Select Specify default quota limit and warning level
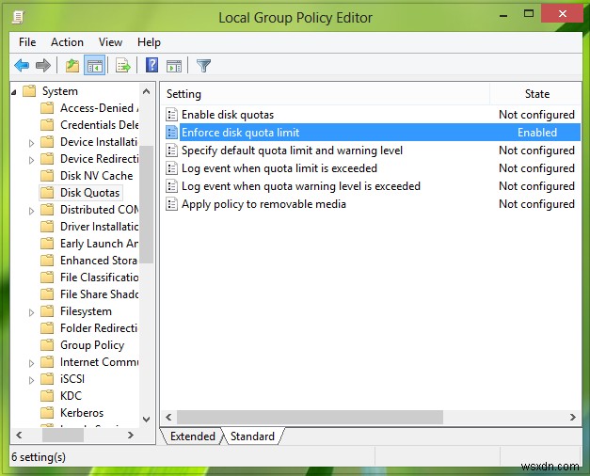 click(x=292, y=151)
